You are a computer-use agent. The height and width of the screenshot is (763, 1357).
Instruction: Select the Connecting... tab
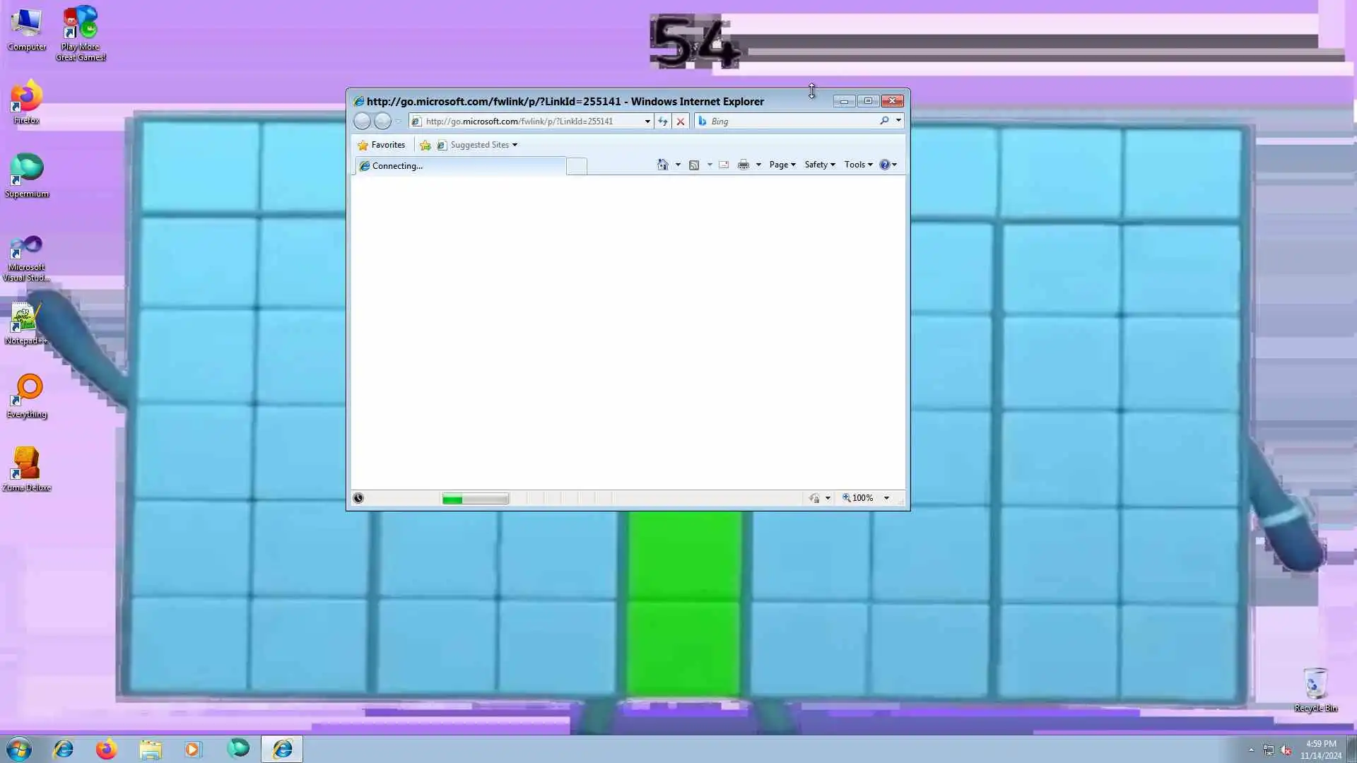click(x=459, y=166)
